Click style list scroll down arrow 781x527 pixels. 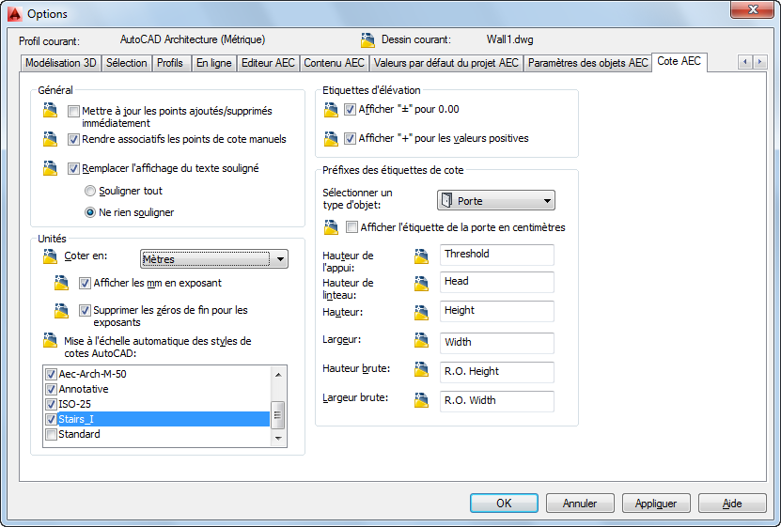[278, 439]
